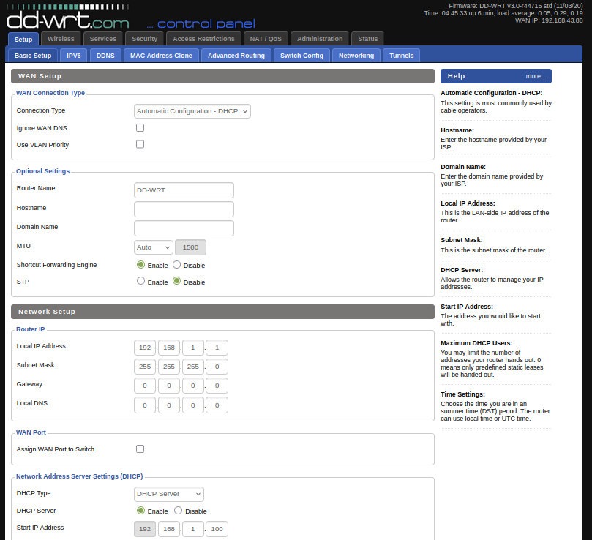Open the Tunnels subtab

coord(401,56)
